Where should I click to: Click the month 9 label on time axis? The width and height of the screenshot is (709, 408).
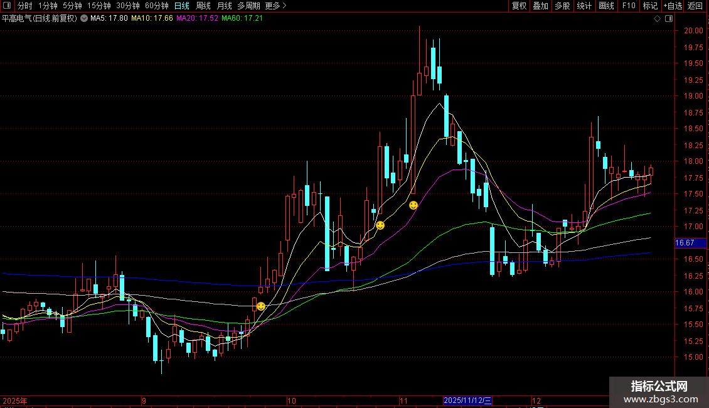click(x=144, y=400)
